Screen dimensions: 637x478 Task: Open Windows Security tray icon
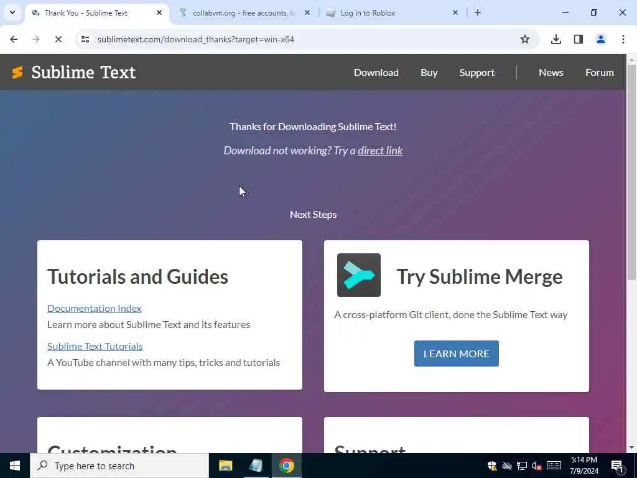pos(492,466)
